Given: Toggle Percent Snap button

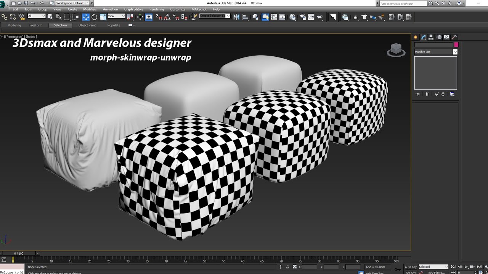Looking at the screenshot, I should click(x=176, y=17).
